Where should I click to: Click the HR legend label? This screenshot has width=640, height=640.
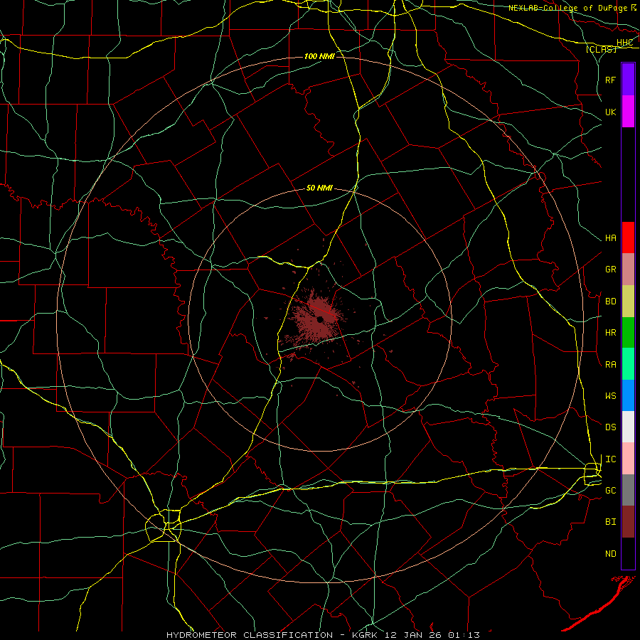coord(611,333)
